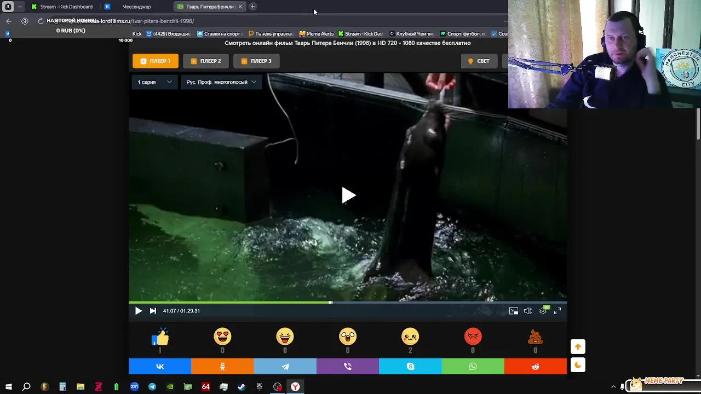Seek on the video progress bar
This screenshot has height=394, width=701.
coord(348,302)
